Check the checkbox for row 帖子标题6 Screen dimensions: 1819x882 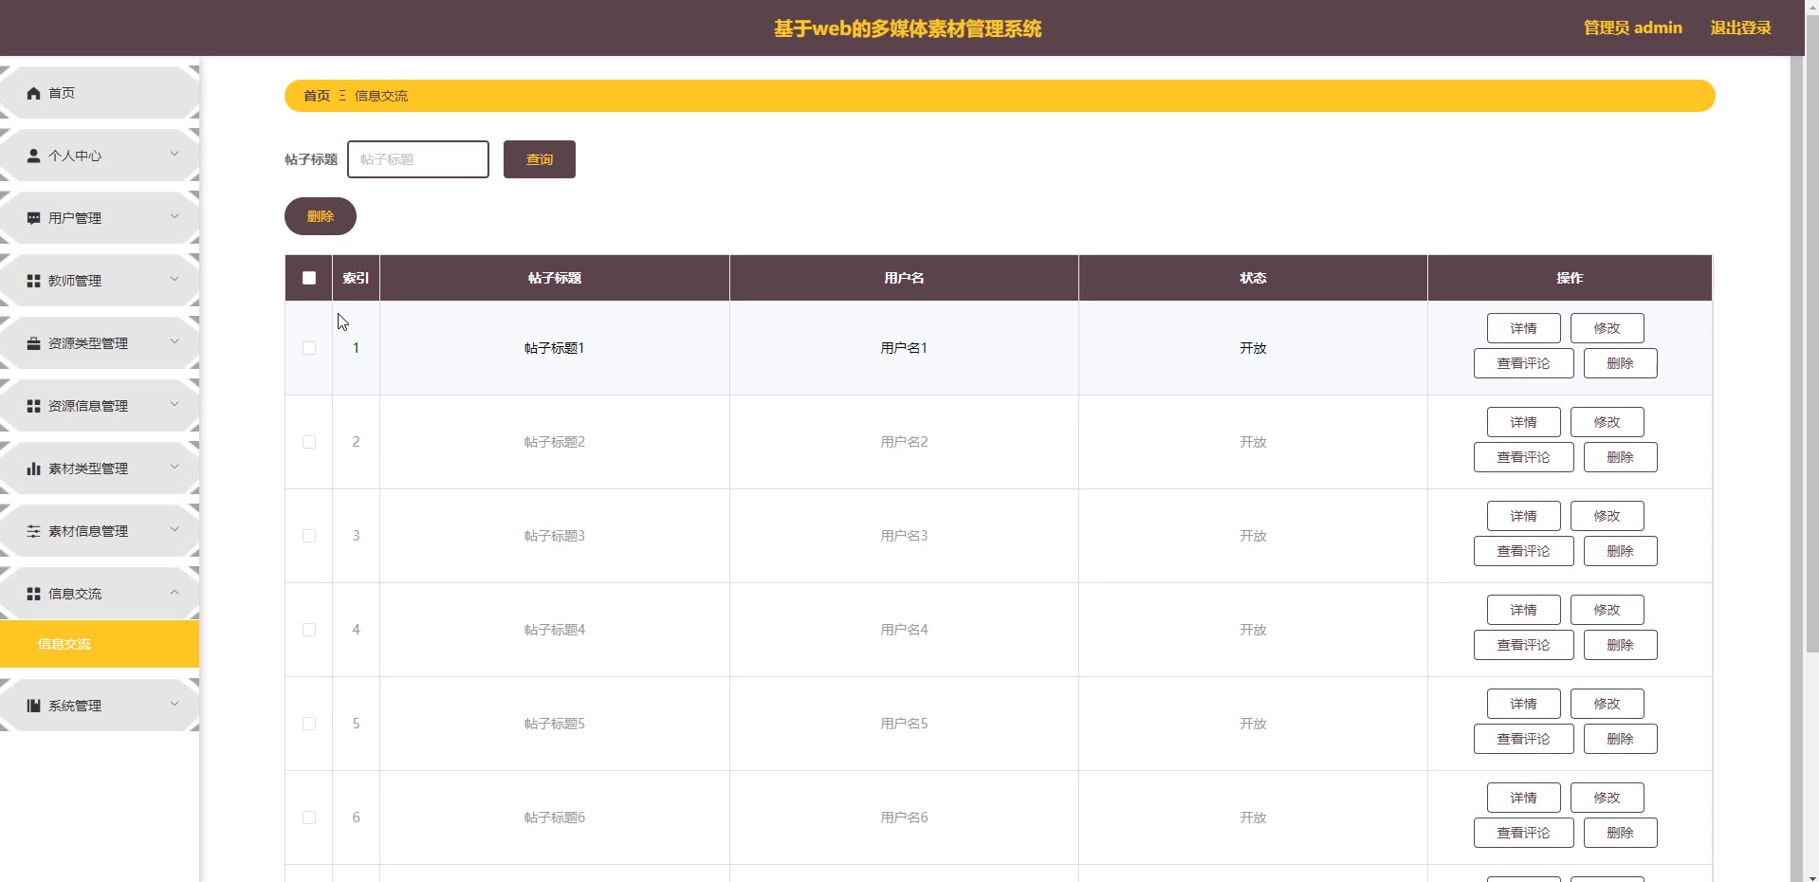tap(309, 818)
